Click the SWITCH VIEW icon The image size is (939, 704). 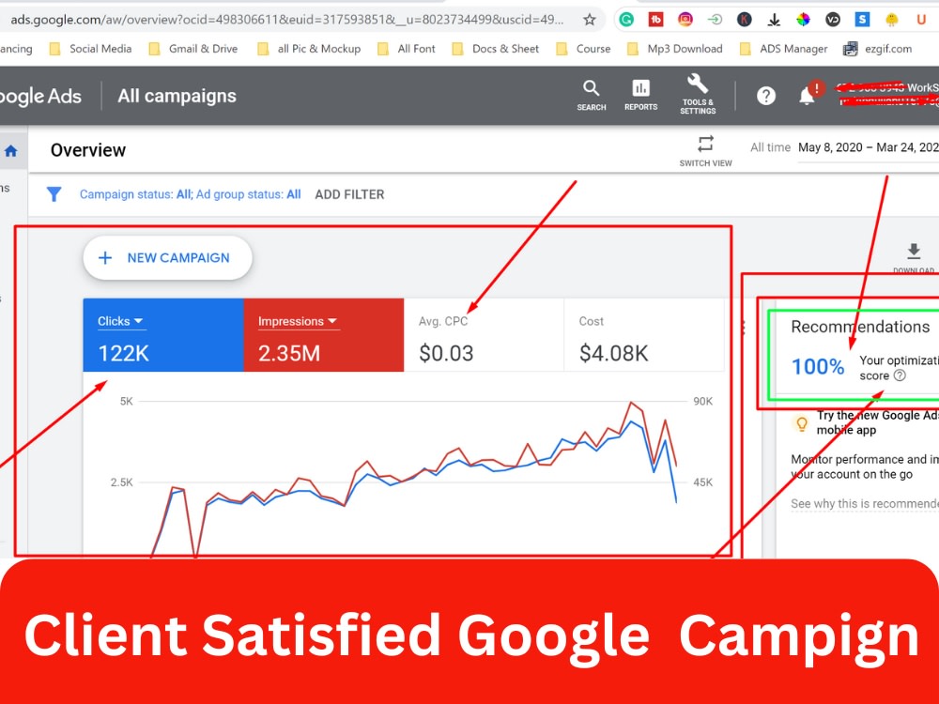(x=705, y=151)
